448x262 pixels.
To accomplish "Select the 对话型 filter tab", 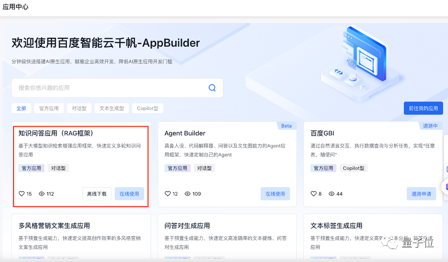I will 79,108.
